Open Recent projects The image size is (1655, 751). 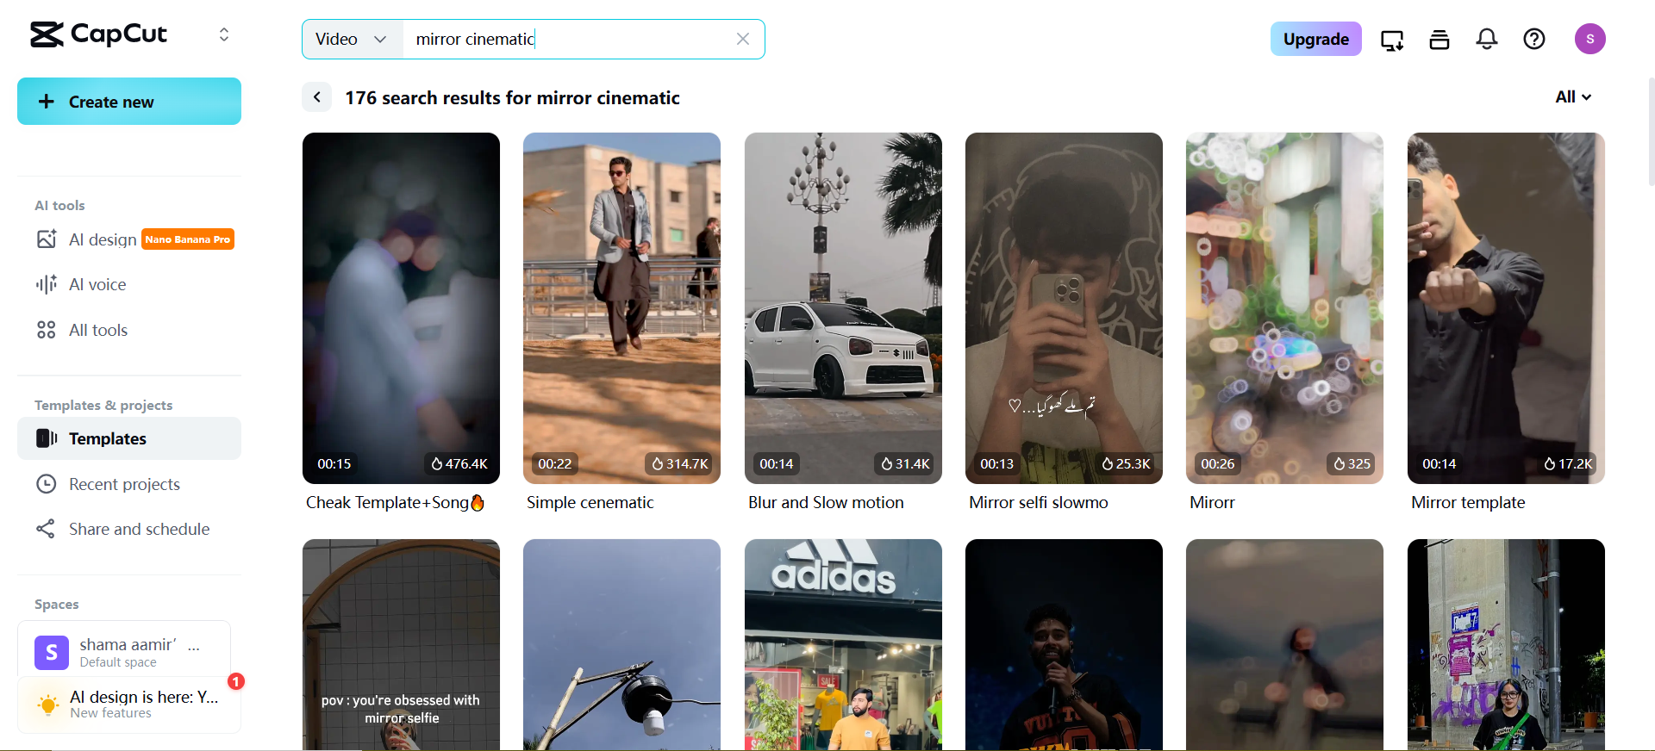[x=124, y=484]
